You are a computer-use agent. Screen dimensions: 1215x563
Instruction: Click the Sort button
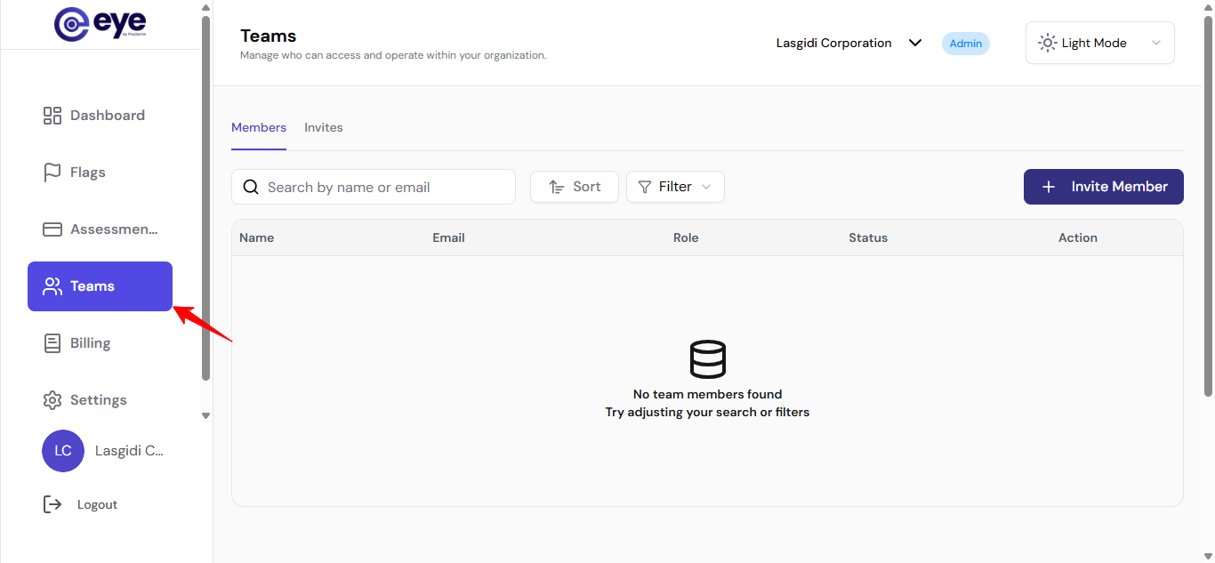coord(575,187)
